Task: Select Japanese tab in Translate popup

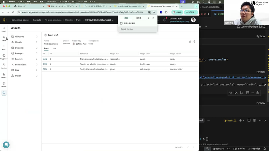Action: point(139,18)
